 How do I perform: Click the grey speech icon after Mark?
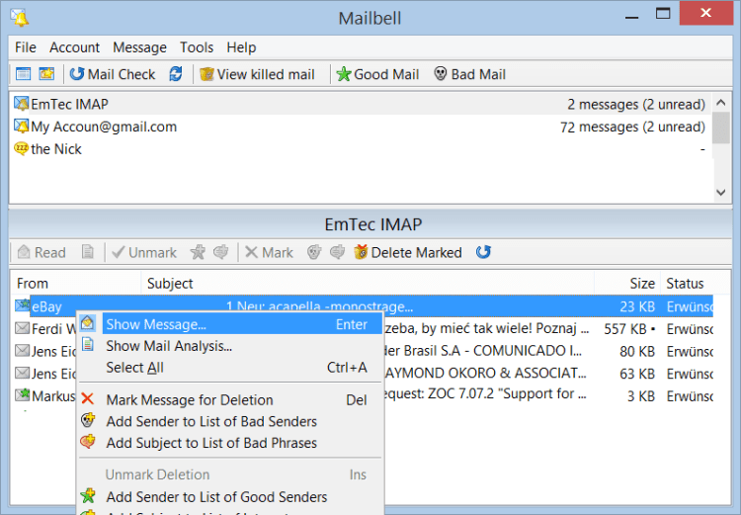pos(337,252)
